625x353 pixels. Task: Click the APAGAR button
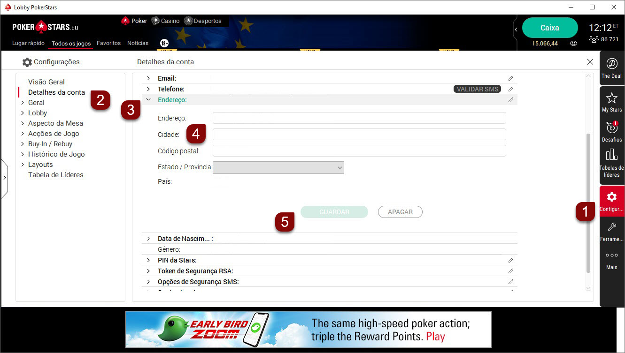(x=400, y=212)
